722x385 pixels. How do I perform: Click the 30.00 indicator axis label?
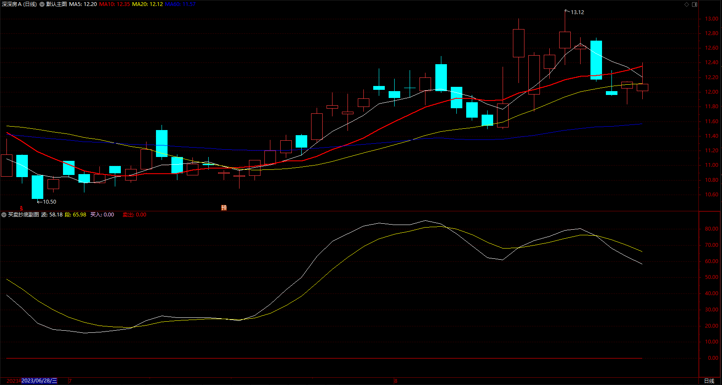coord(712,310)
